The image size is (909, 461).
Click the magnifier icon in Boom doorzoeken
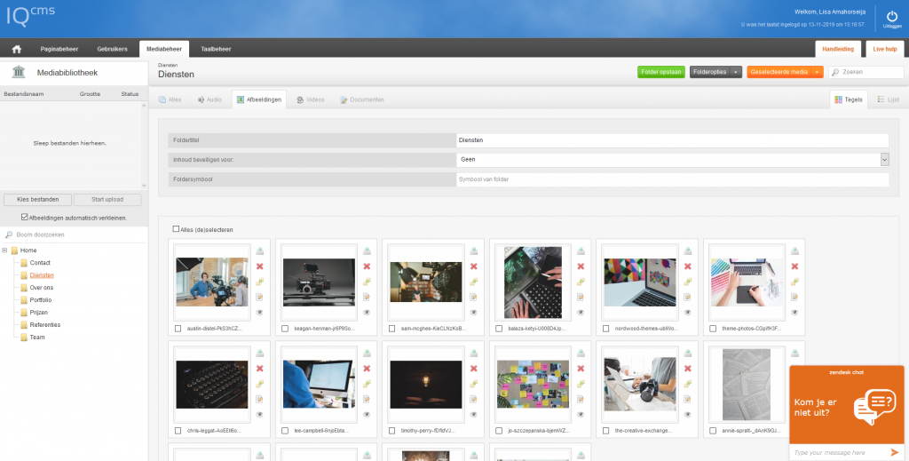(9, 234)
